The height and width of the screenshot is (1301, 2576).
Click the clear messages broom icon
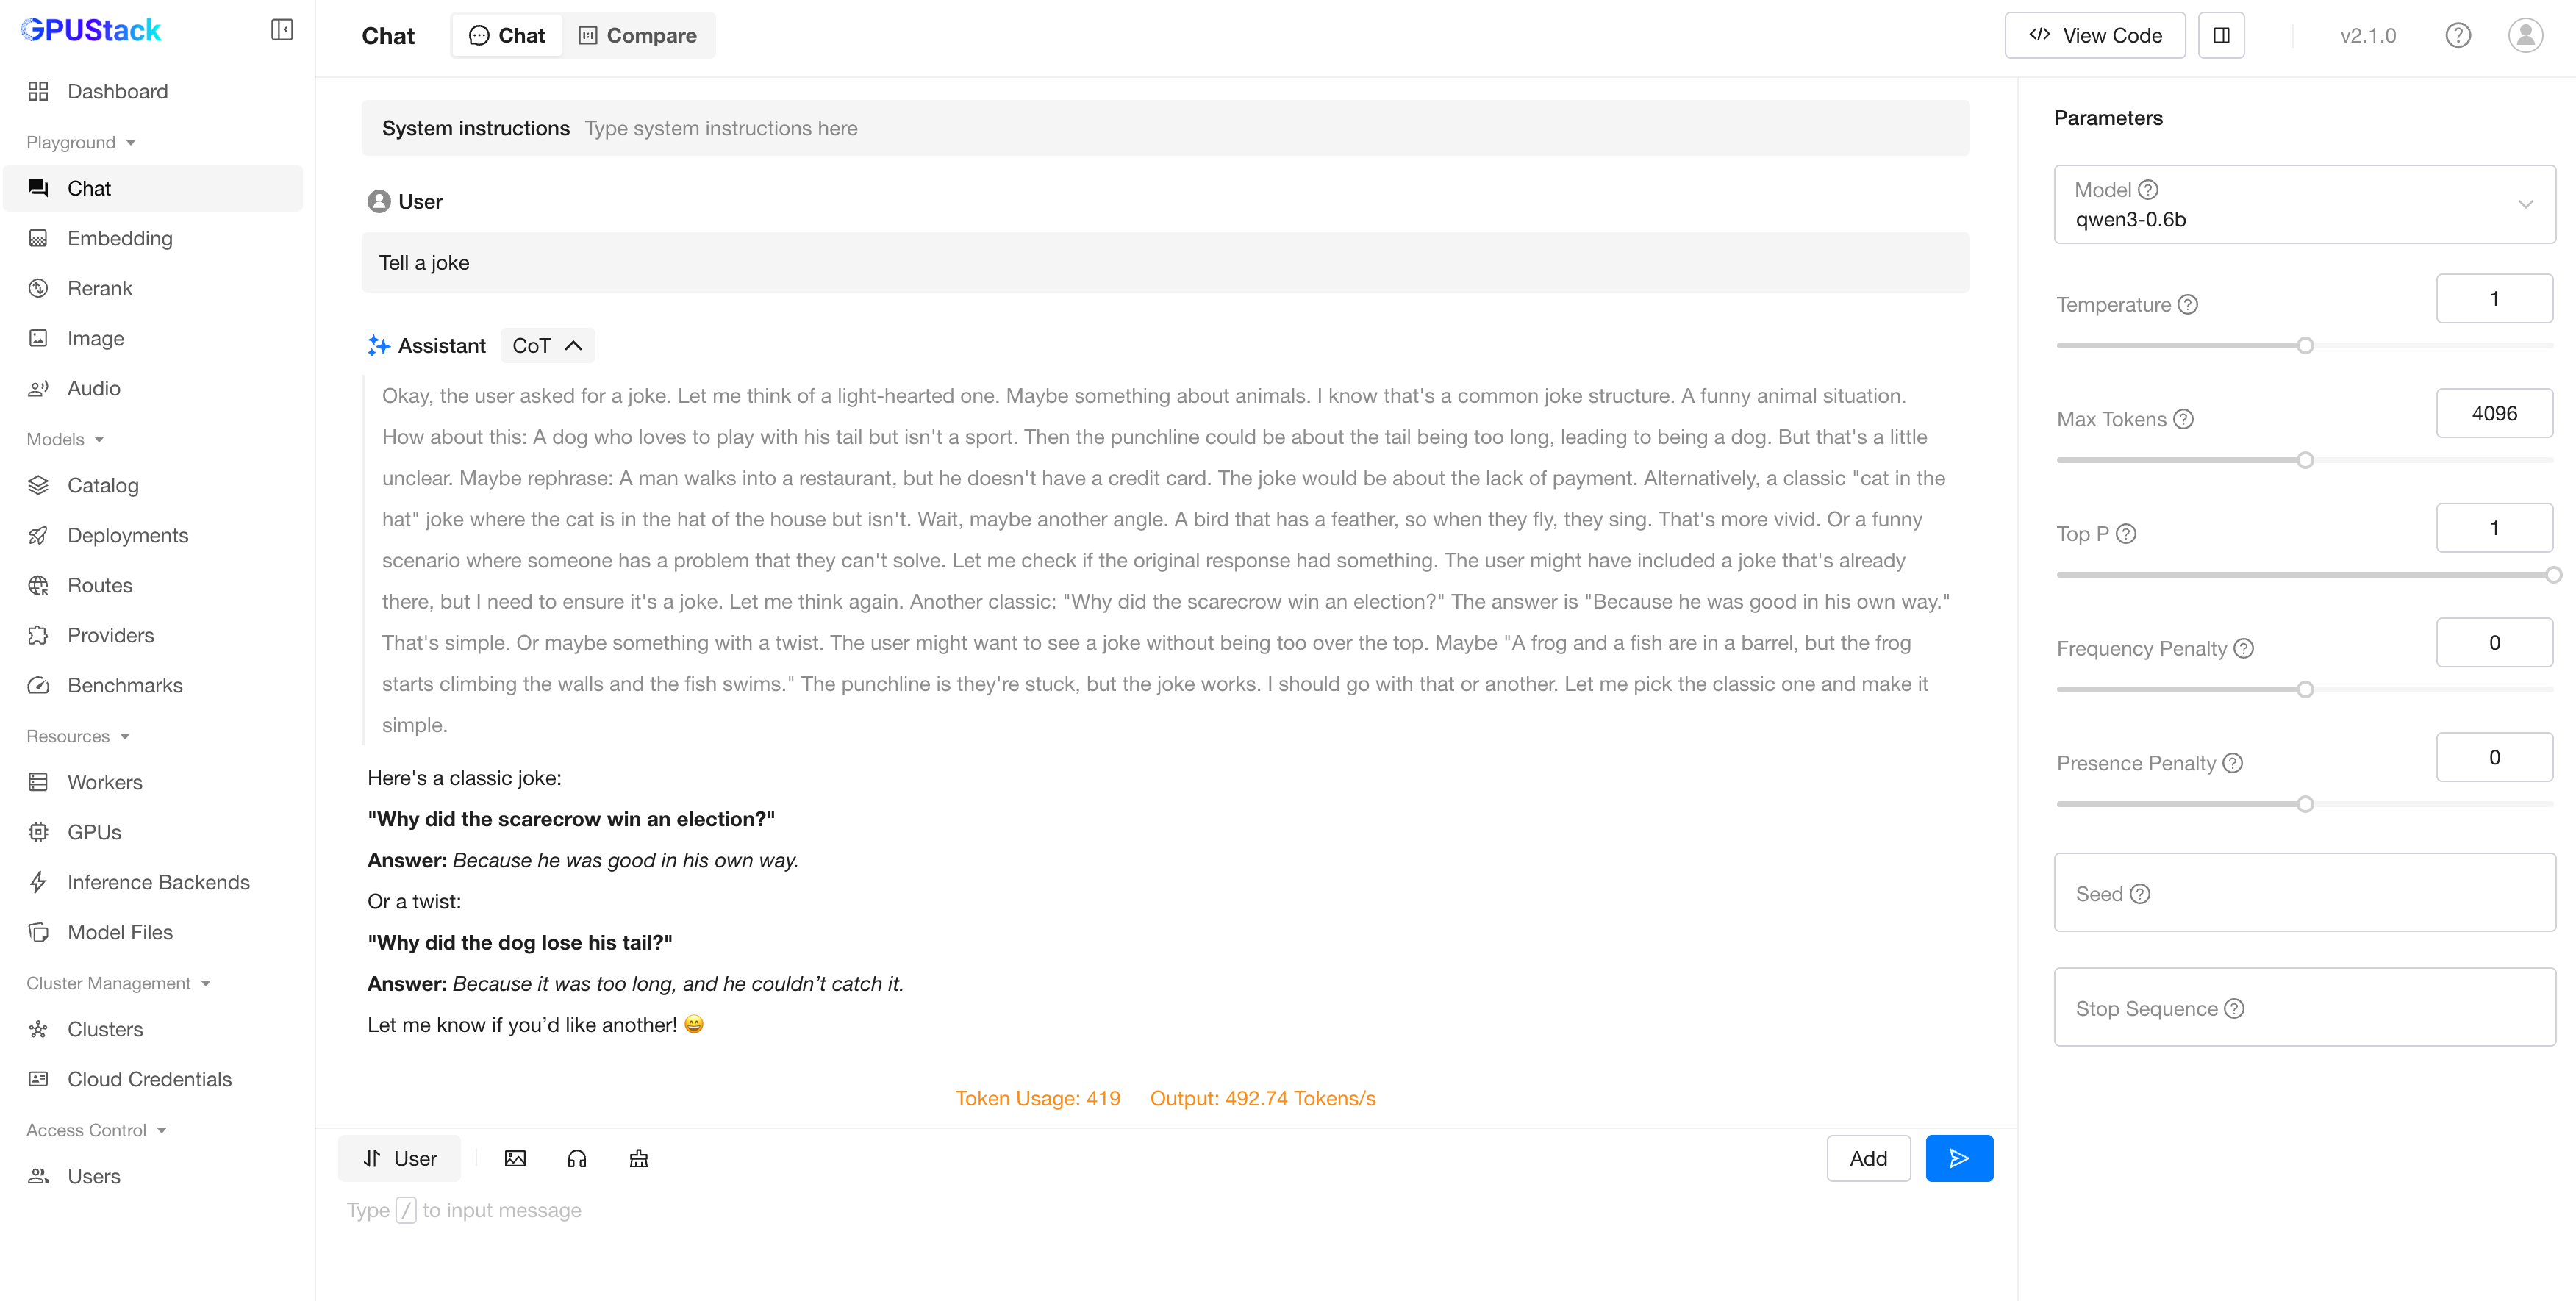pyautogui.click(x=639, y=1158)
